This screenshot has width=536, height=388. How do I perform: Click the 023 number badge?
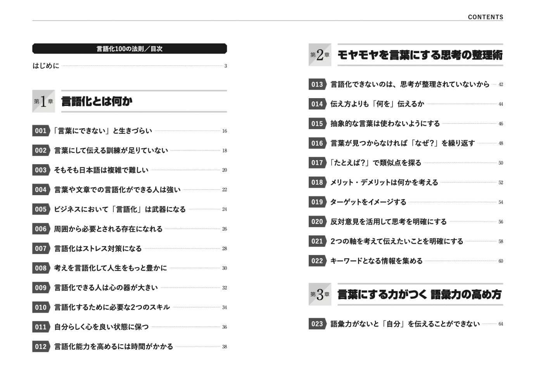[317, 324]
